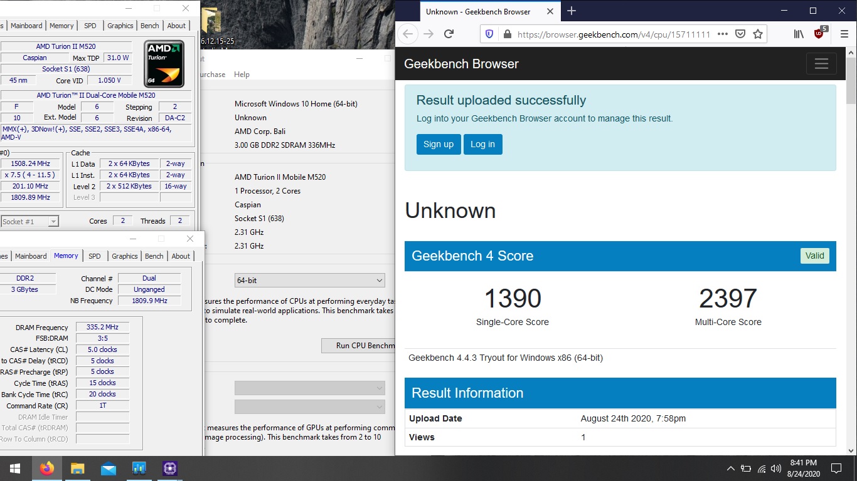
Task: Select Bench tab in lower CPU-Z window
Action: (154, 256)
